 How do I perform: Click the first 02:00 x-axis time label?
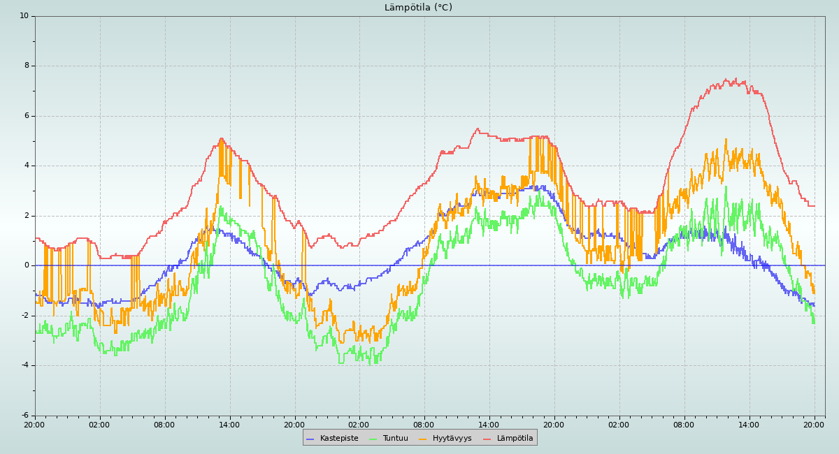point(99,424)
